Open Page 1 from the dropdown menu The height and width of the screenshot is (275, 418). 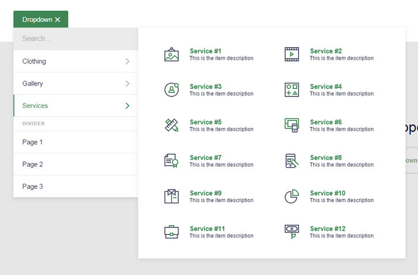pyautogui.click(x=33, y=142)
